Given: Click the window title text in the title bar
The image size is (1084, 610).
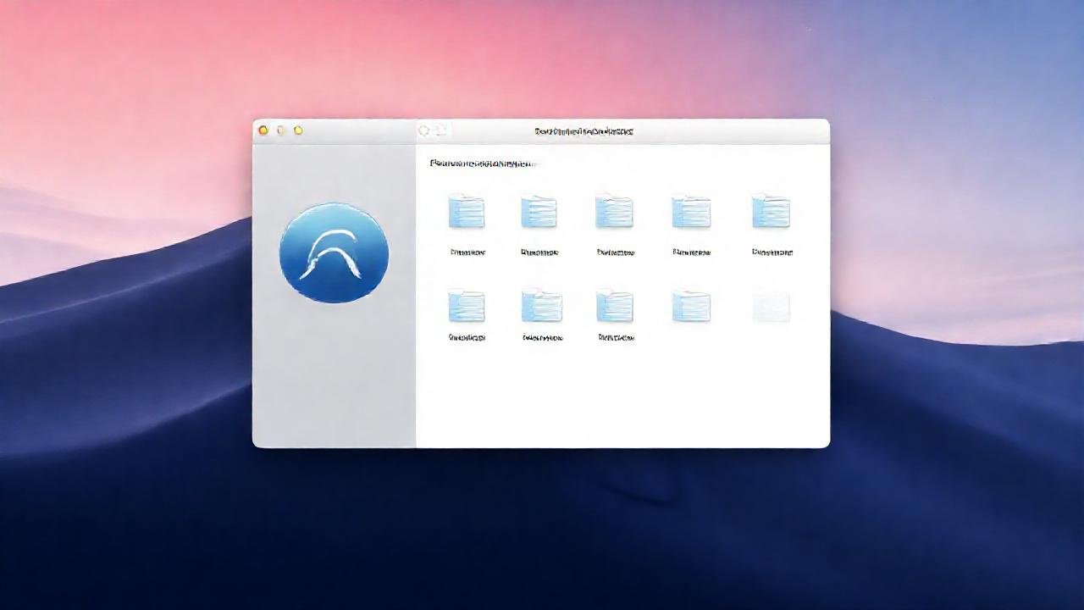Looking at the screenshot, I should 584,131.
